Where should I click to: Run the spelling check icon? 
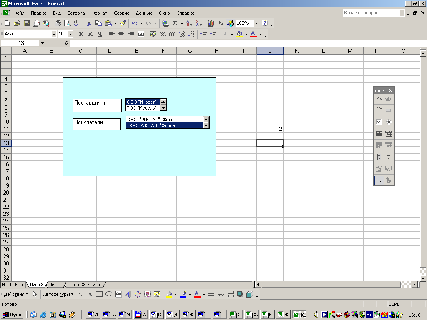click(77, 23)
